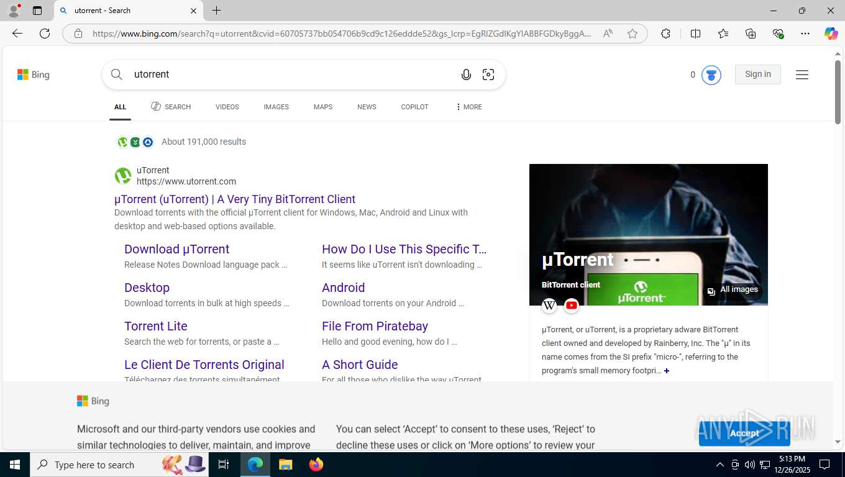Open Bing hamburger menu
This screenshot has width=845, height=477.
click(802, 75)
